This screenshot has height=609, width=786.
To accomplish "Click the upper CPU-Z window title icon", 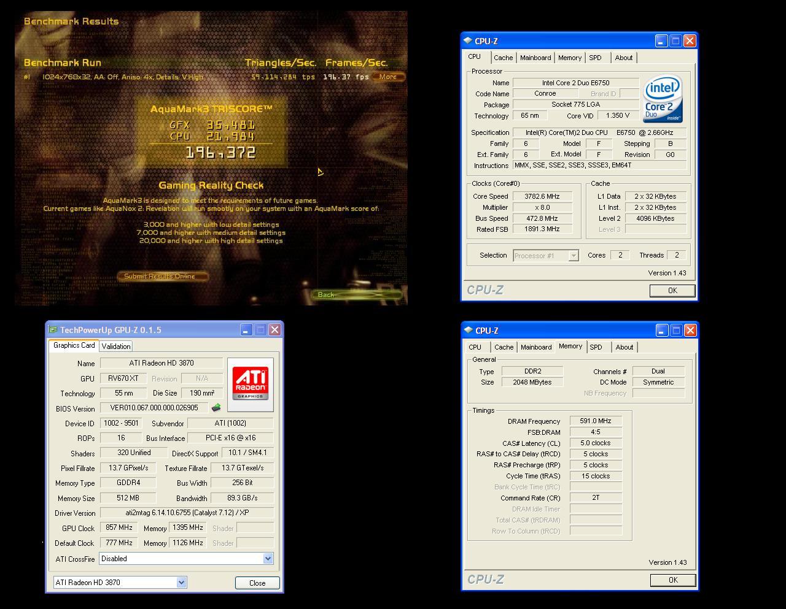I will click(x=469, y=40).
